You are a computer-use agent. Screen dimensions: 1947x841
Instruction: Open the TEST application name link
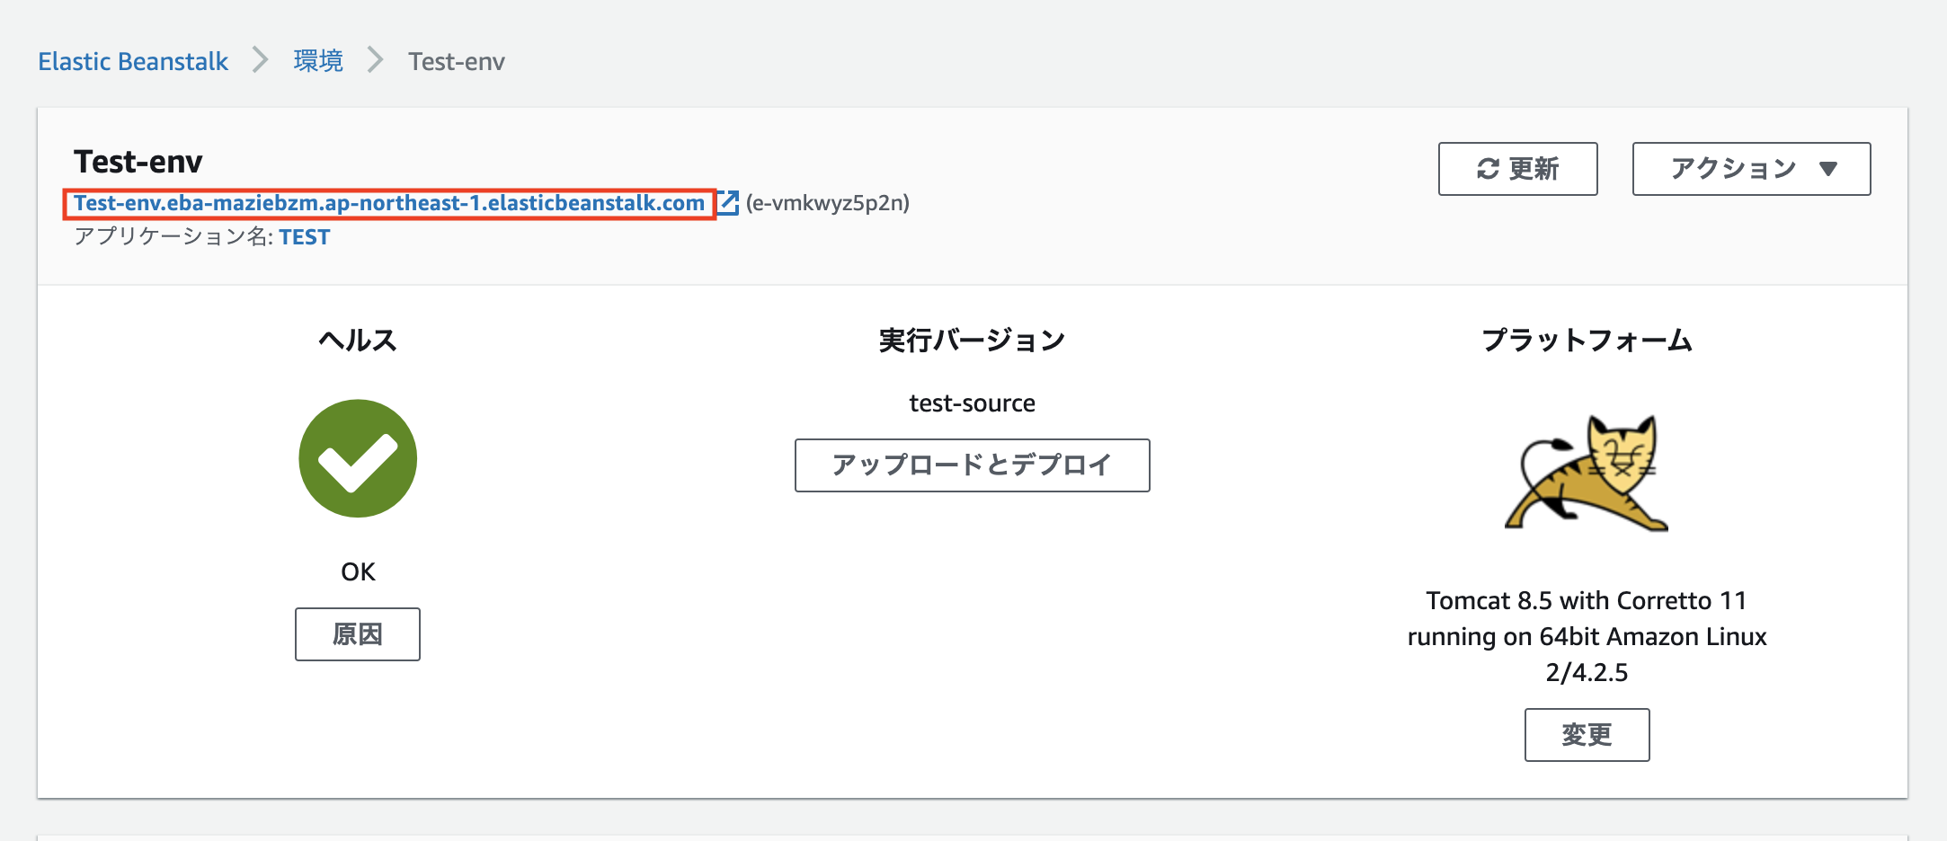[305, 236]
